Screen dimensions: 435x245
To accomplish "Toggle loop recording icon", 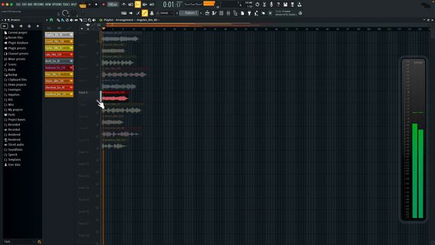I will tap(152, 5).
